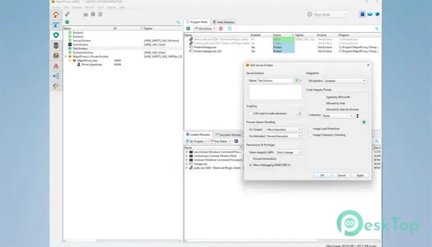Viewport: 432px width, 247px height.
Task: Click the clipboard-shaped top toolbar icon
Action: (100, 14)
